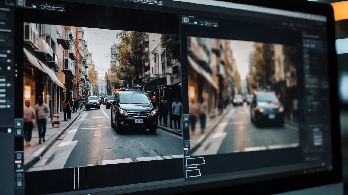Click the square icon heading the right viewer
The image size is (348, 195).
click(x=185, y=20)
